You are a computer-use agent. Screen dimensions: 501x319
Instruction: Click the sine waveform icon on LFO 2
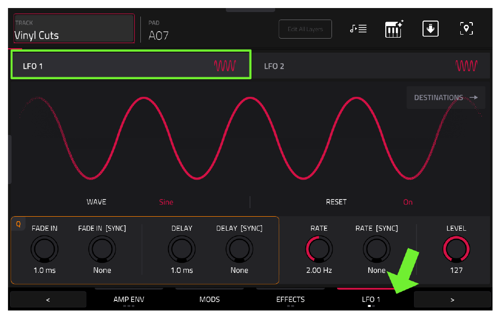tap(466, 66)
